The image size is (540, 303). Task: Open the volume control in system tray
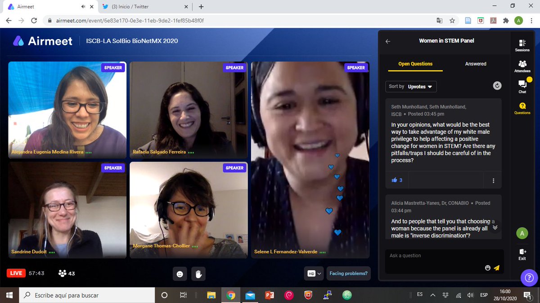(x=470, y=295)
